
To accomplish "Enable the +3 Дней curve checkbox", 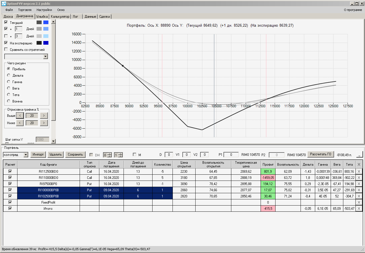I will tap(6, 36).
